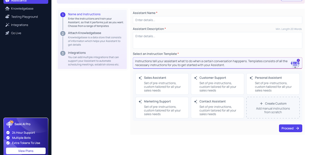Viewport: 310px width, 155px height.
Task: Go to step 3, Integrations
Action: click(77, 53)
